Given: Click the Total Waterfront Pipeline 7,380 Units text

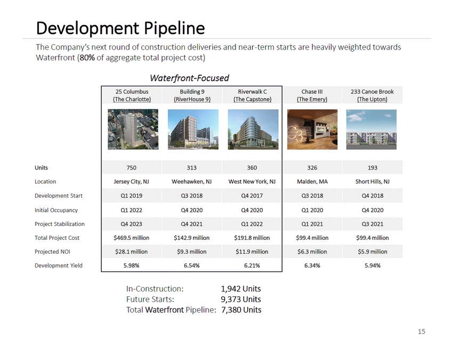Looking at the screenshot, I should (193, 310).
